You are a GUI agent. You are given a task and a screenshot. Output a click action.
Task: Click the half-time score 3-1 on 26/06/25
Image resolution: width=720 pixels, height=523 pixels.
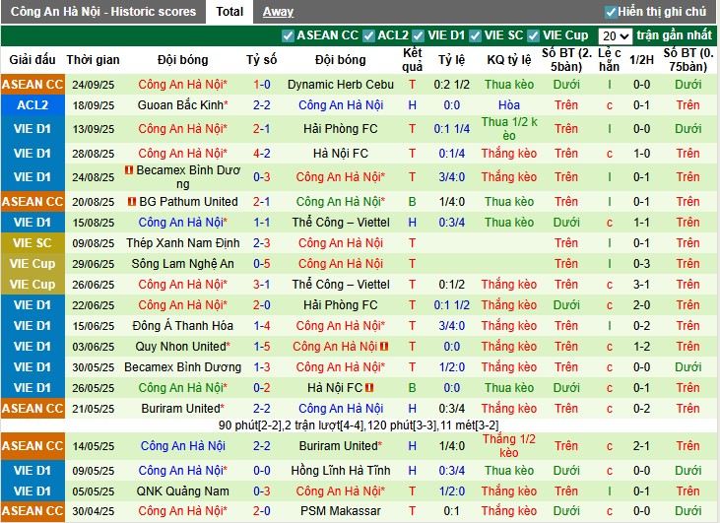coord(641,285)
